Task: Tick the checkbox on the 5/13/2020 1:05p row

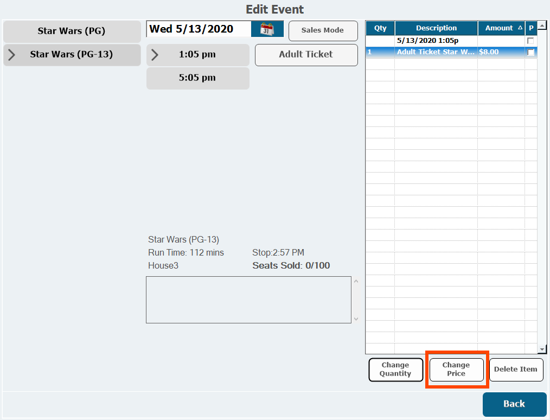Action: [530, 41]
